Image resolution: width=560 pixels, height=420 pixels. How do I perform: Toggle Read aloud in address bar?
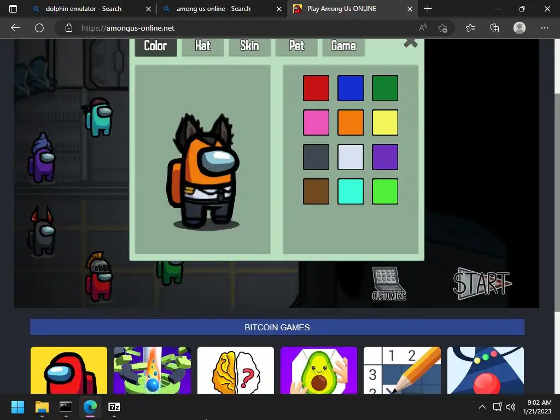(423, 28)
